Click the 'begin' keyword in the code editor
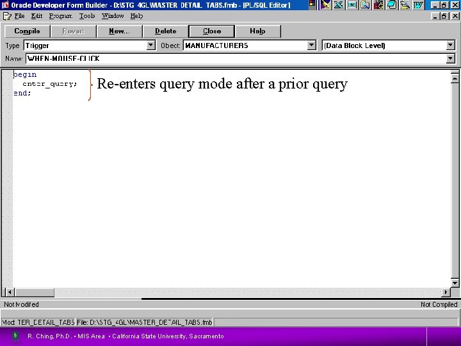461x346 pixels. tap(25, 74)
